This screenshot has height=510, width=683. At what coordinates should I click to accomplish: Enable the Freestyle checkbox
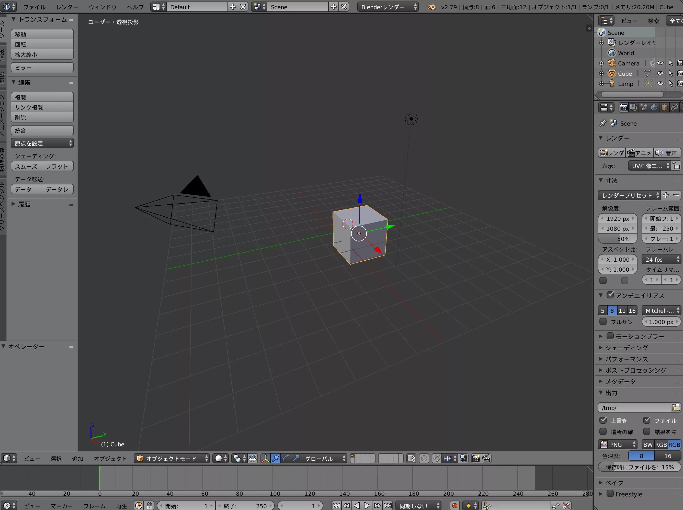tap(610, 494)
